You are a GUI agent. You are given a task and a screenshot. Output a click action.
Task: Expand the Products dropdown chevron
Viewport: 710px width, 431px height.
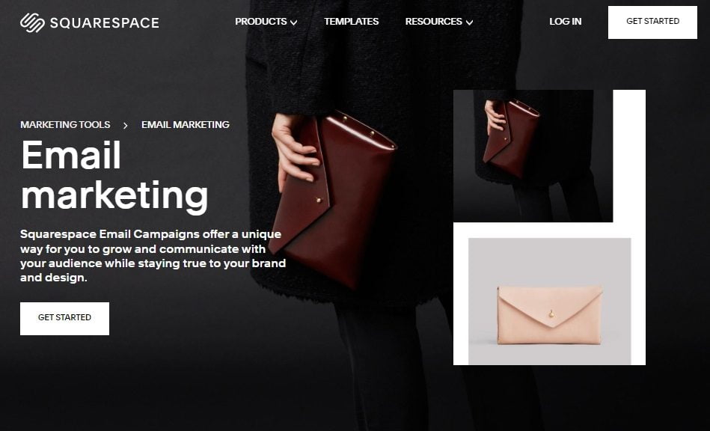[294, 22]
